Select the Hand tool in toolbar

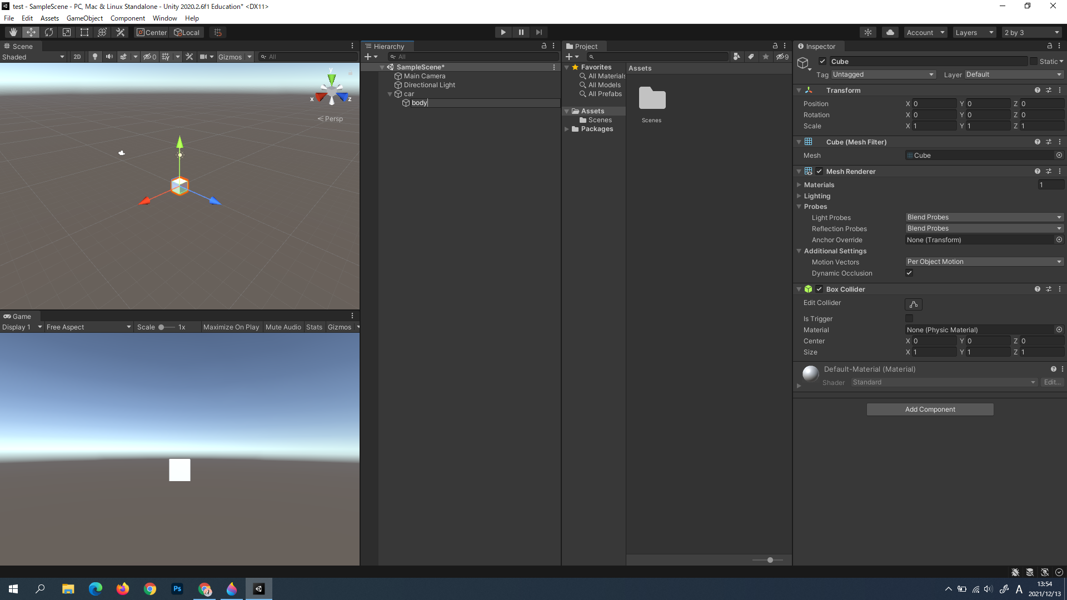13,32
